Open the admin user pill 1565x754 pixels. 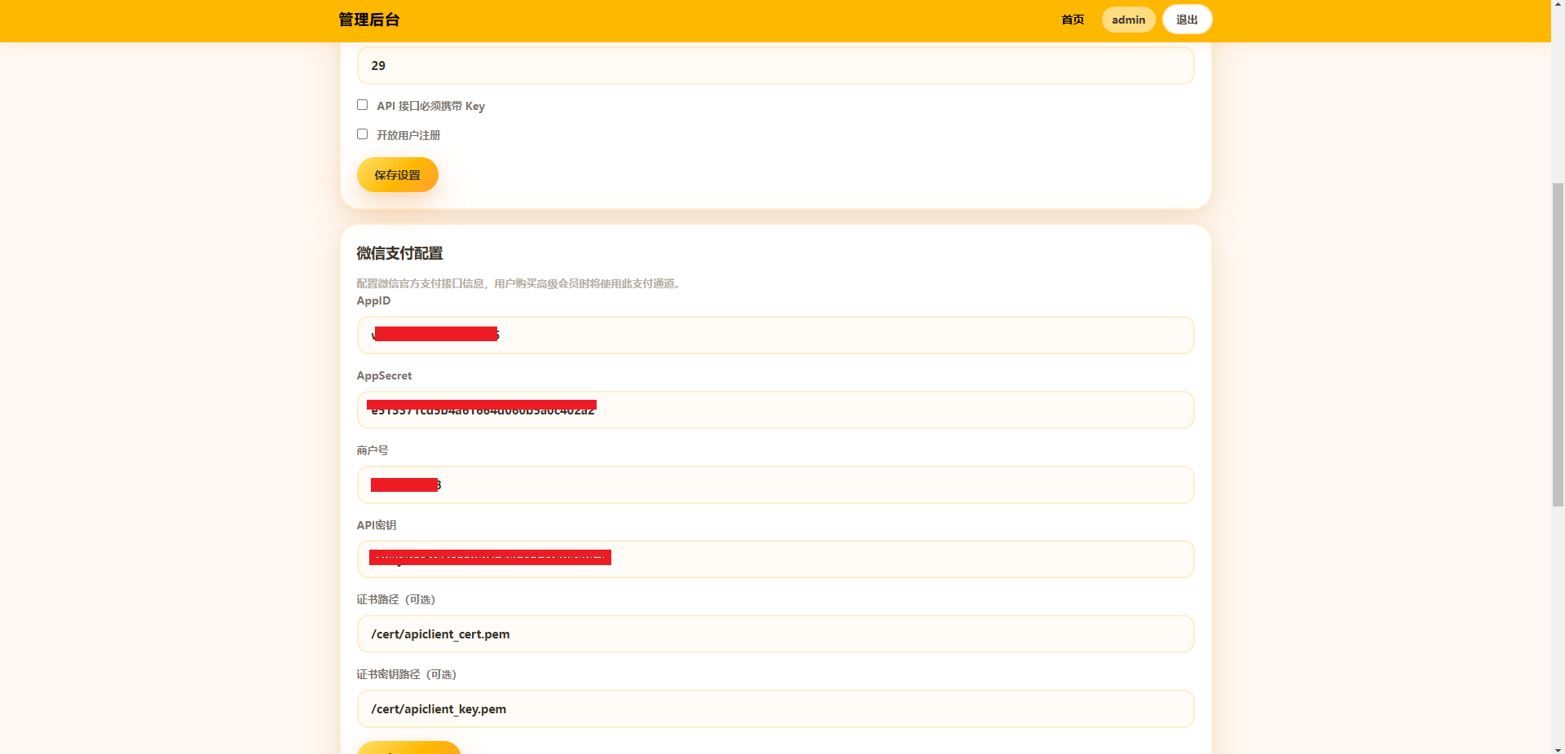pos(1128,20)
